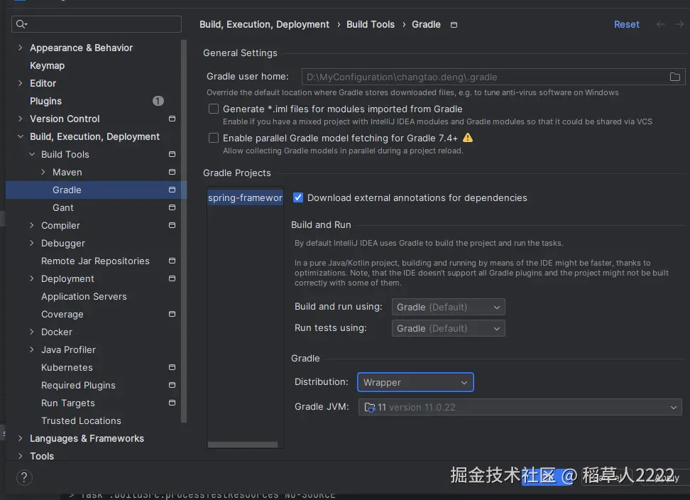Click the JDK folder icon in Gradle JVM
The height and width of the screenshot is (500, 690).
[x=370, y=408]
